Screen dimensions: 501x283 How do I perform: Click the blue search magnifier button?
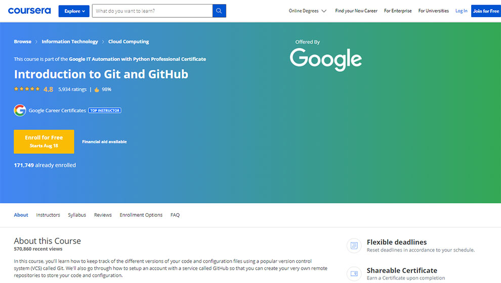pos(219,11)
